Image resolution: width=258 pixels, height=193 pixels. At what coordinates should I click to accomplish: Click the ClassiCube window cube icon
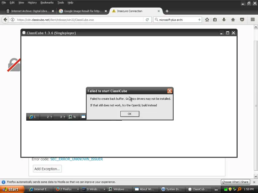[24, 33]
